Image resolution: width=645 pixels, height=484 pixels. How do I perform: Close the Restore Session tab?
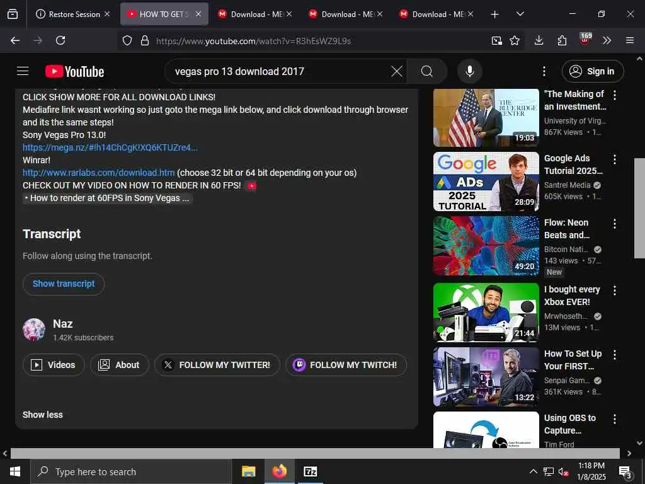coord(107,14)
